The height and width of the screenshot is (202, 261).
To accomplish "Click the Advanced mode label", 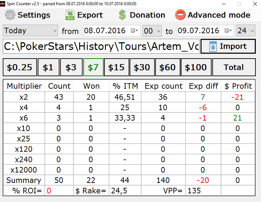I will pos(219,15).
